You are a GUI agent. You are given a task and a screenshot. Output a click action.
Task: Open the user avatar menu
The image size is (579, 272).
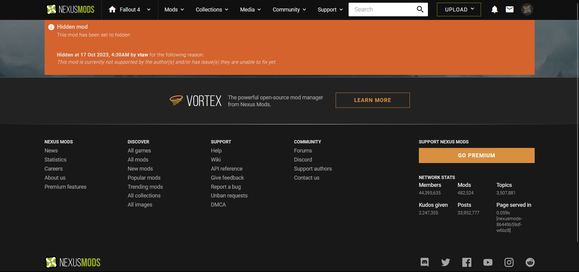(527, 9)
